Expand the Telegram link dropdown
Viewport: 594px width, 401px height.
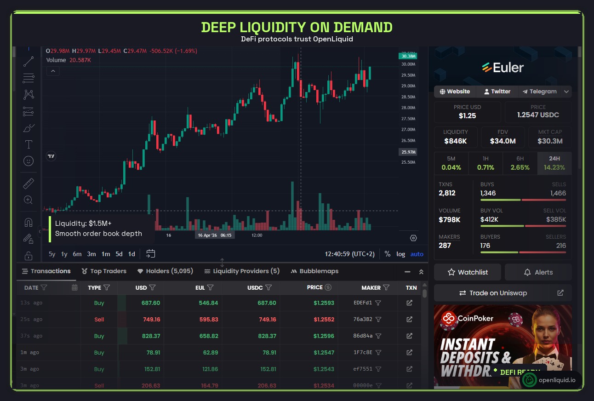coord(566,92)
